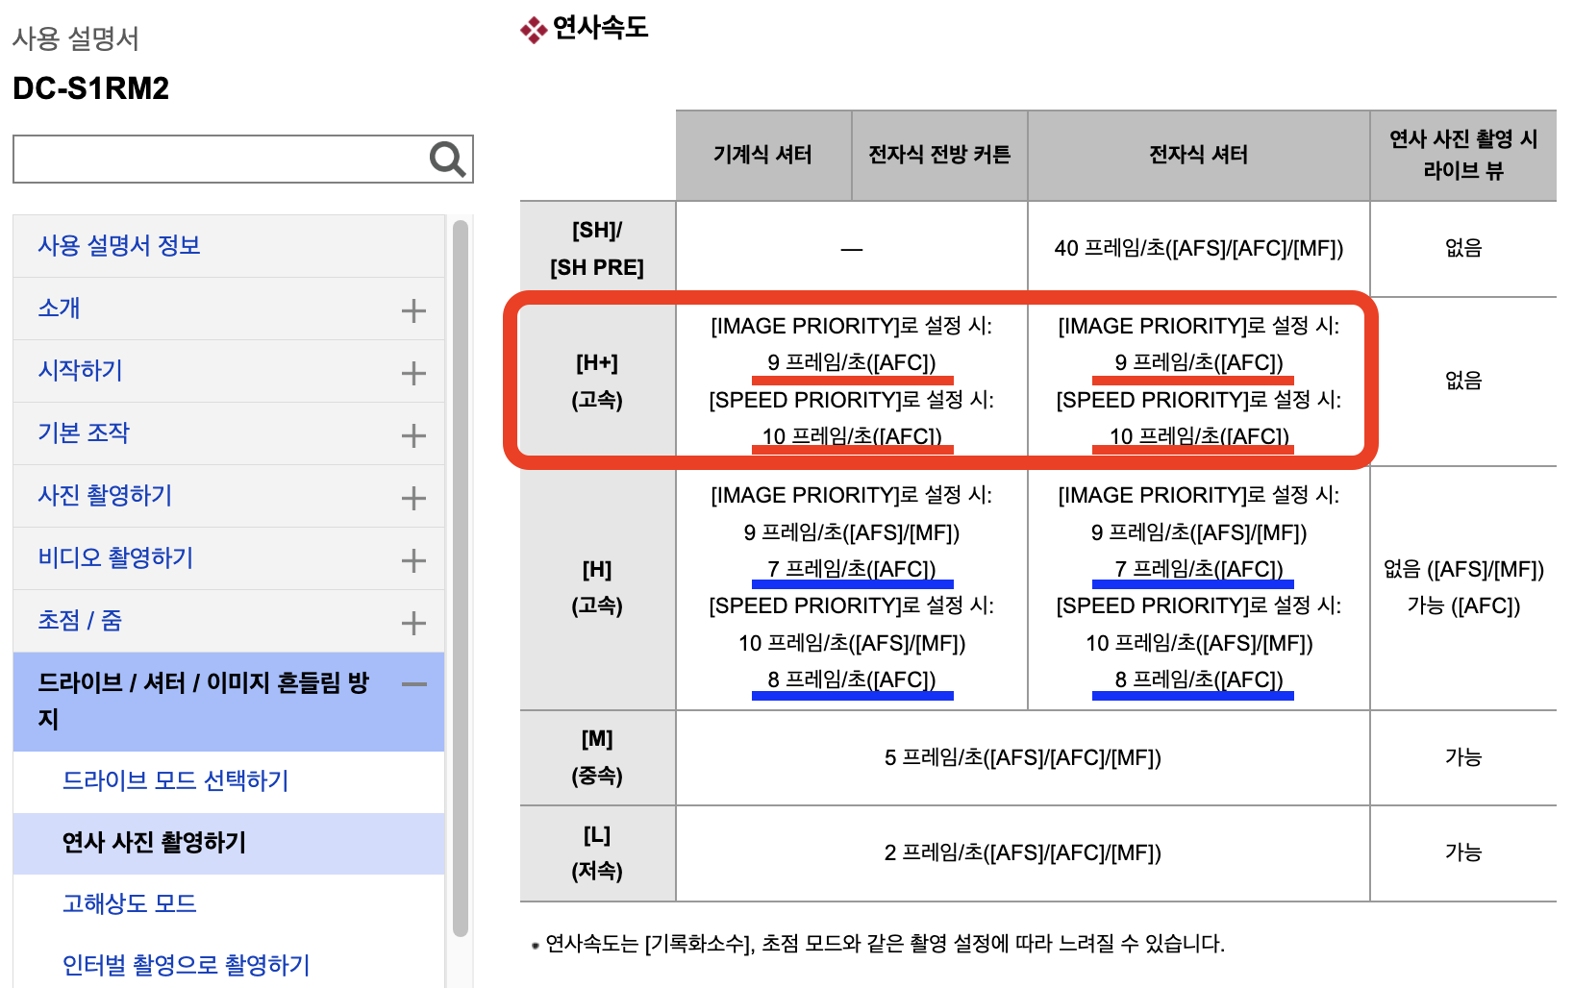
Task: Open 드라이브 모드 선택하기 page
Action: click(x=175, y=780)
